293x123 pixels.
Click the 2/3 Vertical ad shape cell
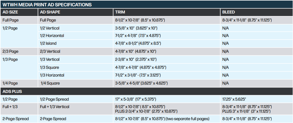pos(50,52)
